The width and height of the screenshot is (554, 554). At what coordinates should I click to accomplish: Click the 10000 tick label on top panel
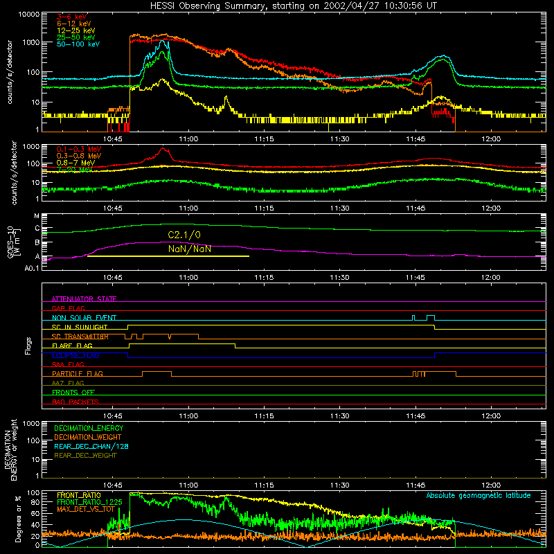pyautogui.click(x=29, y=14)
